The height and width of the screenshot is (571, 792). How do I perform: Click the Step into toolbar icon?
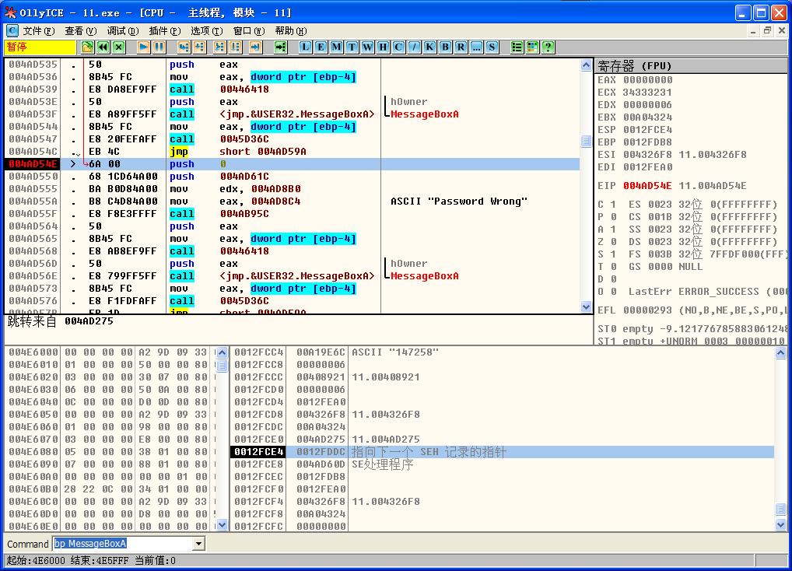point(184,47)
